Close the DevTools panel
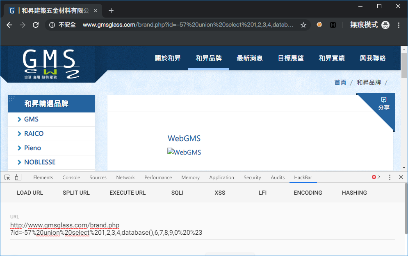 (401, 177)
